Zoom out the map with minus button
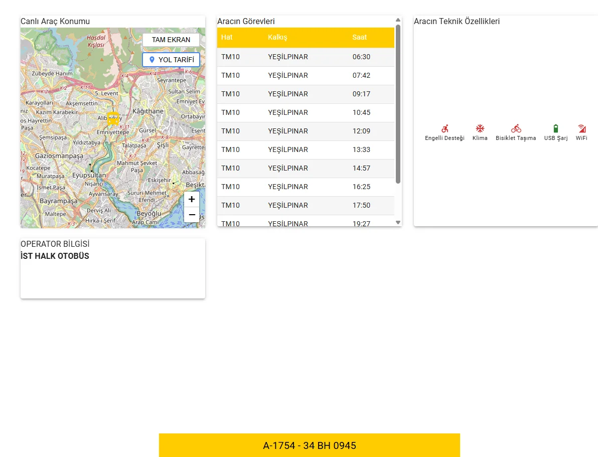The width and height of the screenshot is (598, 457). [x=192, y=215]
